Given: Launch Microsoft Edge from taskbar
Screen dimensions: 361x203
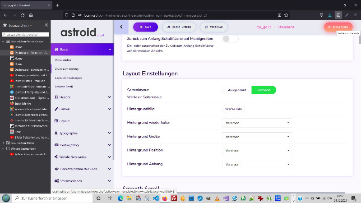Looking at the screenshot, I should (120, 198).
